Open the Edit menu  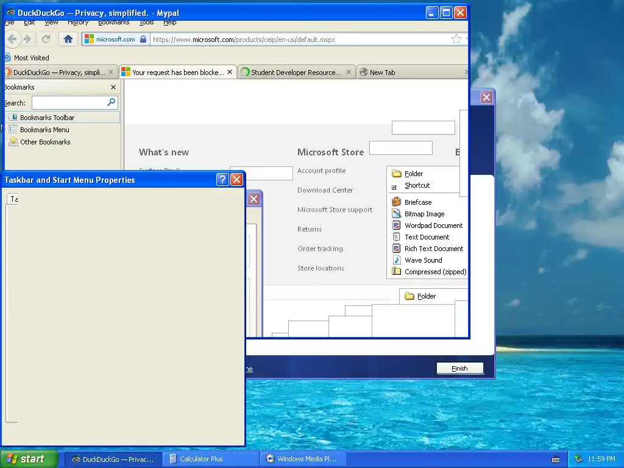pos(29,23)
